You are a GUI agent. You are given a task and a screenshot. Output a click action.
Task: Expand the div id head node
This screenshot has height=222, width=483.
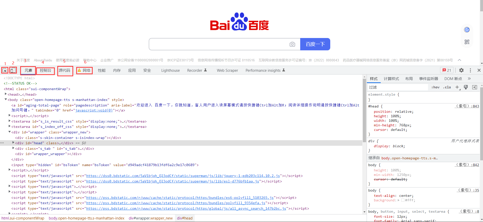(13, 143)
